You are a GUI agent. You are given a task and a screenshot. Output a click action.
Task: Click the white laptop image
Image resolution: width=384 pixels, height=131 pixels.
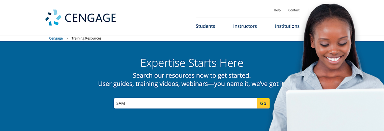pos(335,110)
